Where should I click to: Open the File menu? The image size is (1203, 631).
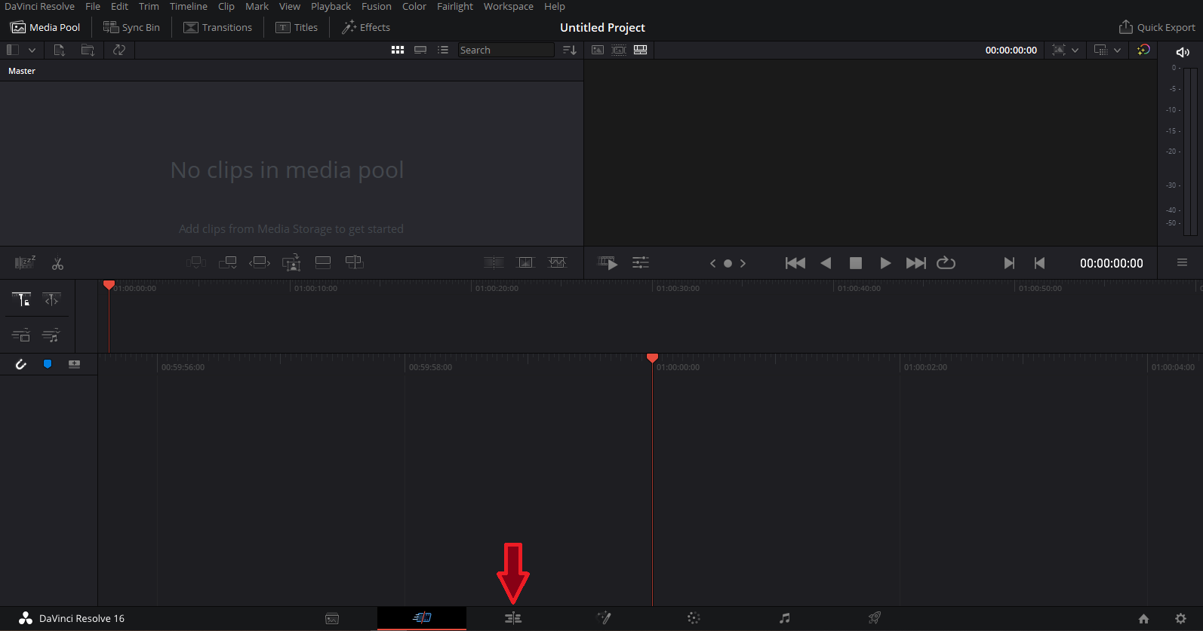93,6
